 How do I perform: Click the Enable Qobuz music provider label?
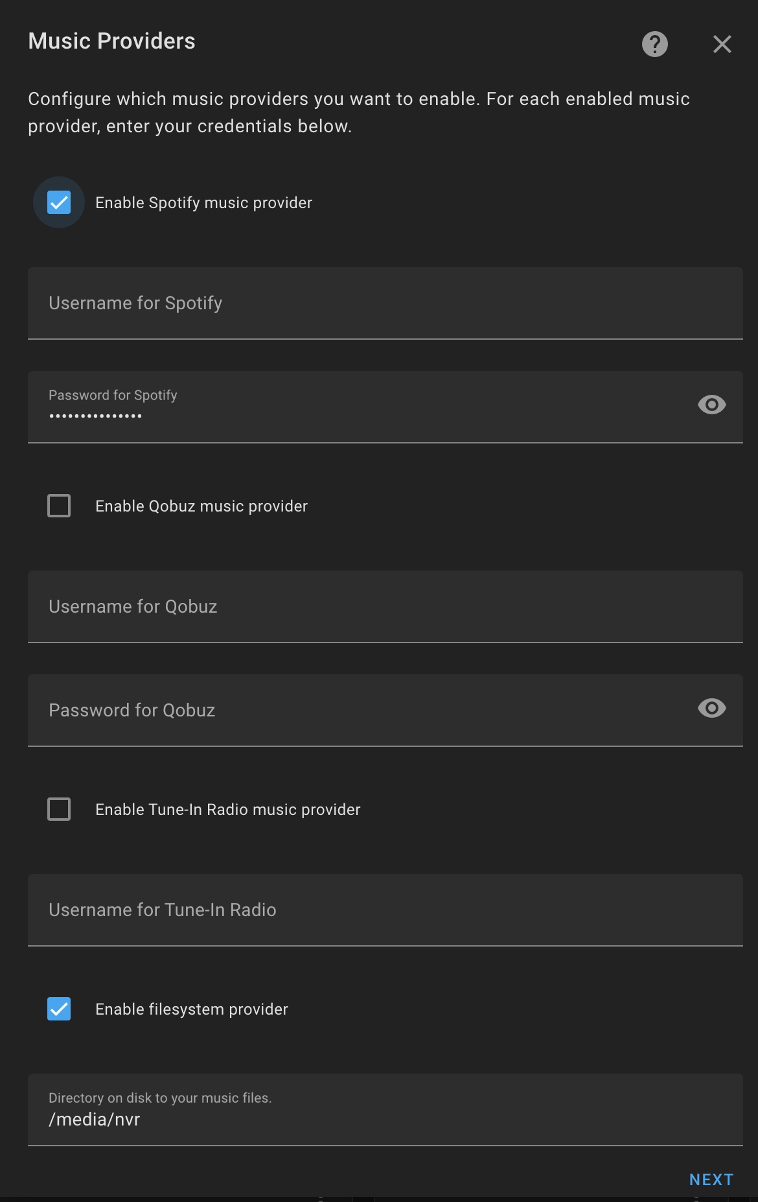201,506
